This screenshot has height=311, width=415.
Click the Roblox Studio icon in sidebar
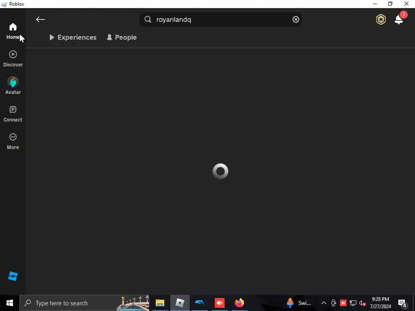click(13, 276)
